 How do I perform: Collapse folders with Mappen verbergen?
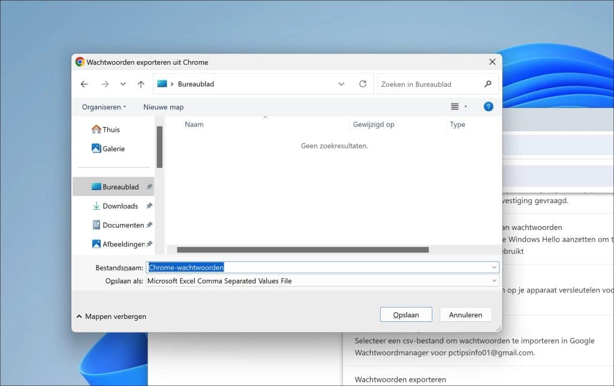pos(112,316)
